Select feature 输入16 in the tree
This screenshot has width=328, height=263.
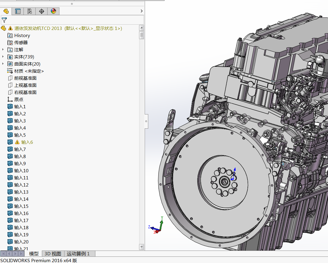tap(21, 213)
